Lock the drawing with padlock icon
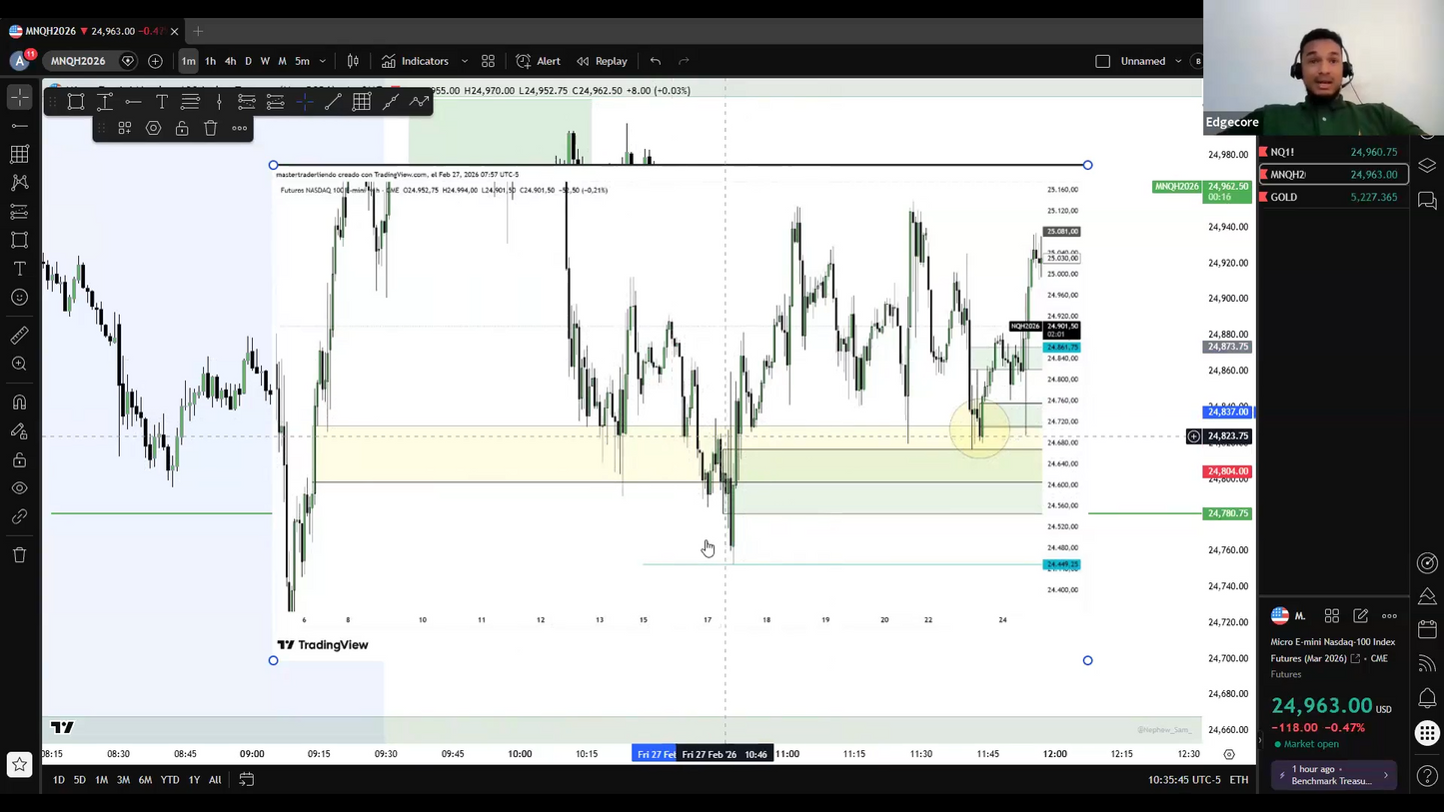 point(182,128)
